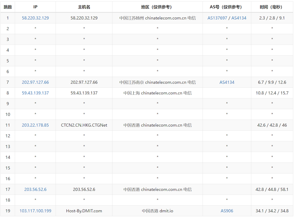Select region 中国香港 dmit.io
The width and height of the screenshot is (294, 218).
pos(158,211)
